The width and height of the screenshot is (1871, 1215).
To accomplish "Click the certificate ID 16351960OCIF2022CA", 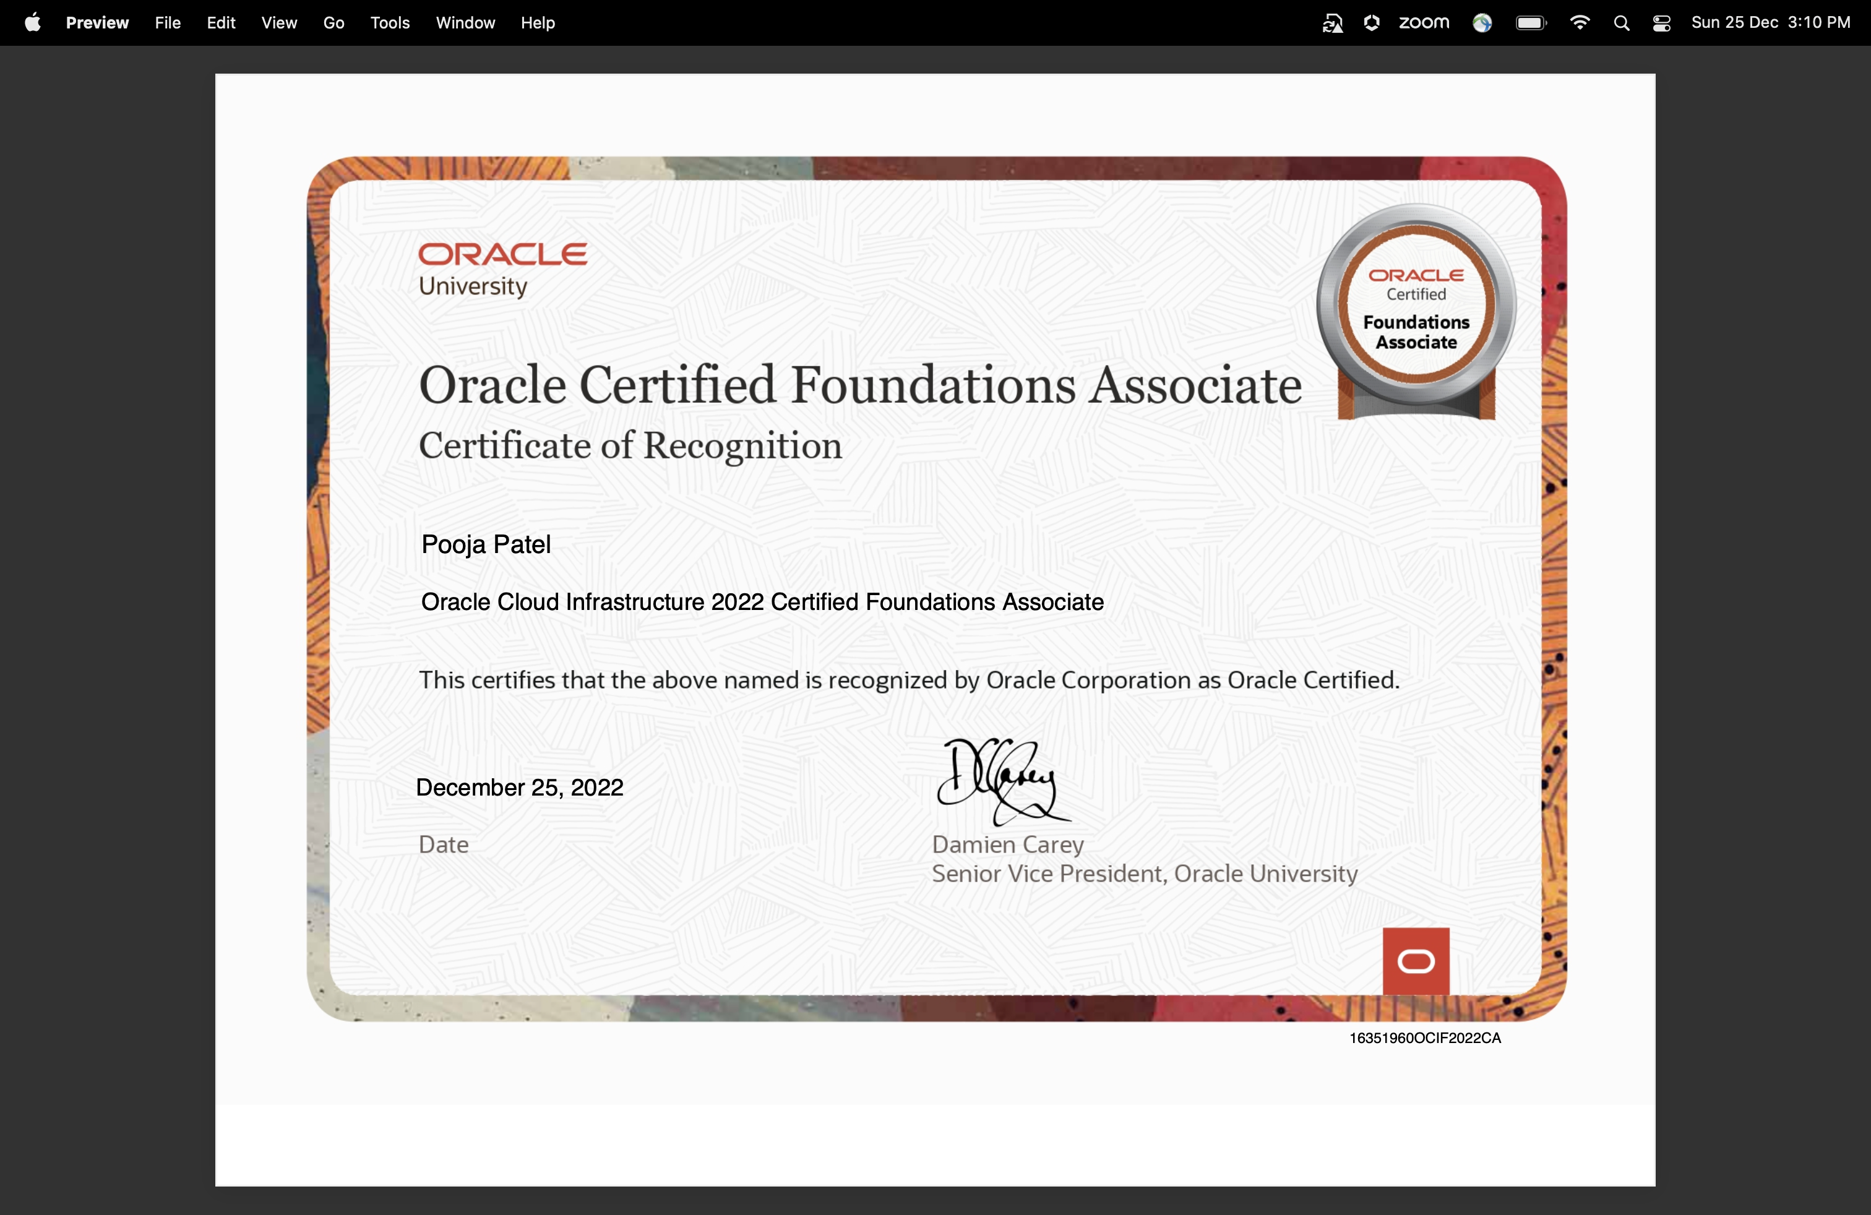I will pyautogui.click(x=1426, y=1038).
